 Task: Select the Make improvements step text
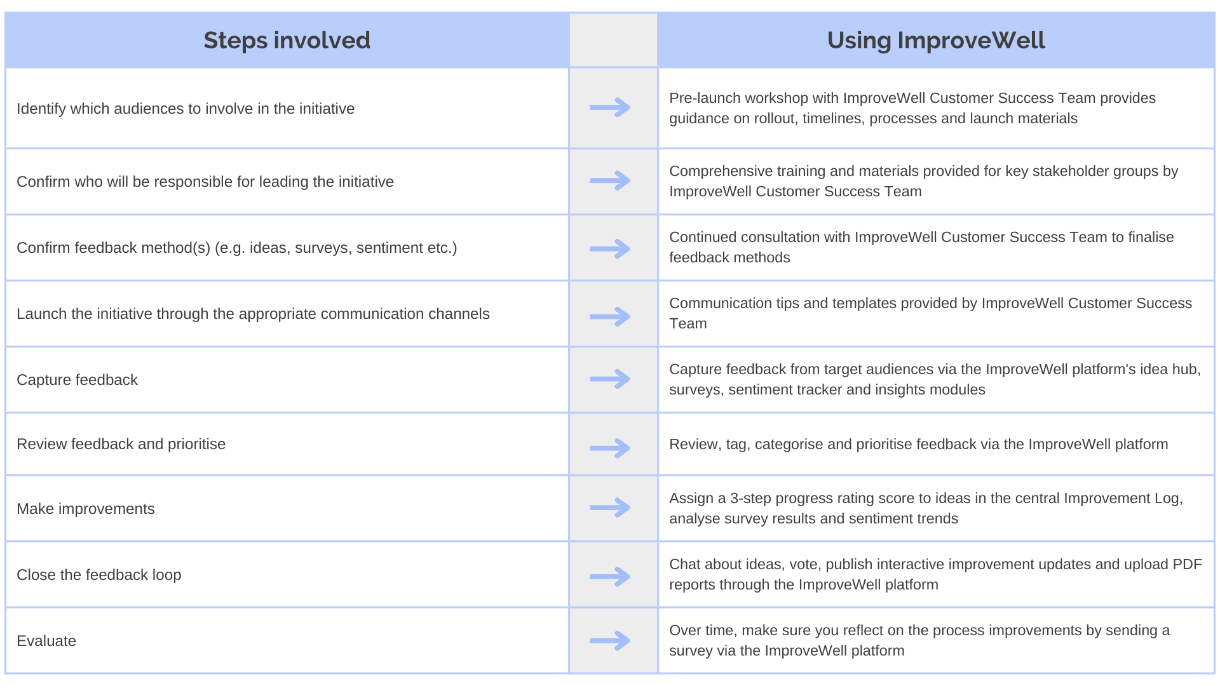[86, 509]
